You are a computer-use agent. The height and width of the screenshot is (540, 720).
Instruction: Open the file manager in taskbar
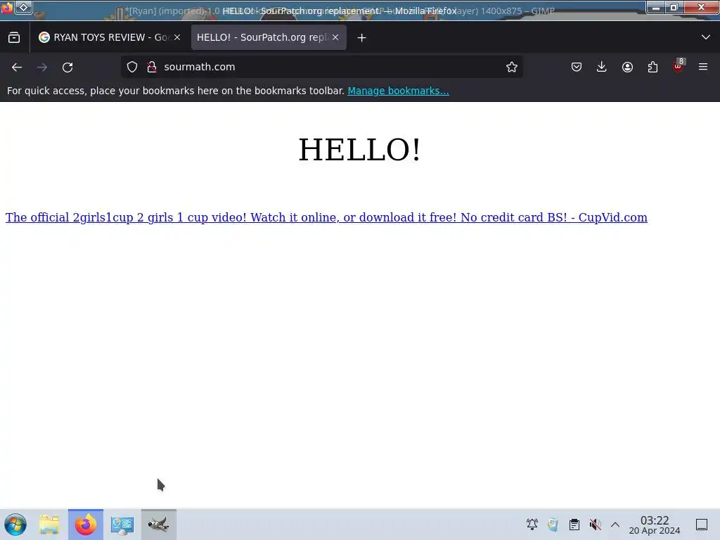pos(50,525)
